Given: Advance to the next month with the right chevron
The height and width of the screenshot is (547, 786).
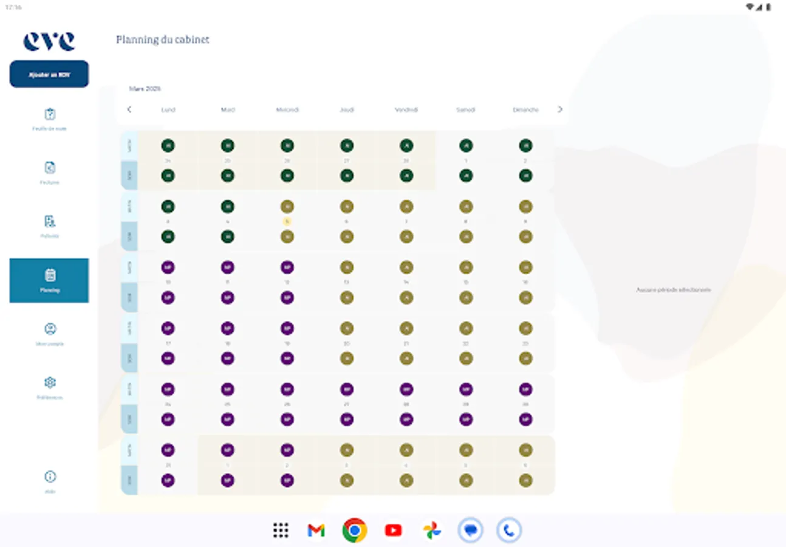Looking at the screenshot, I should click(559, 109).
